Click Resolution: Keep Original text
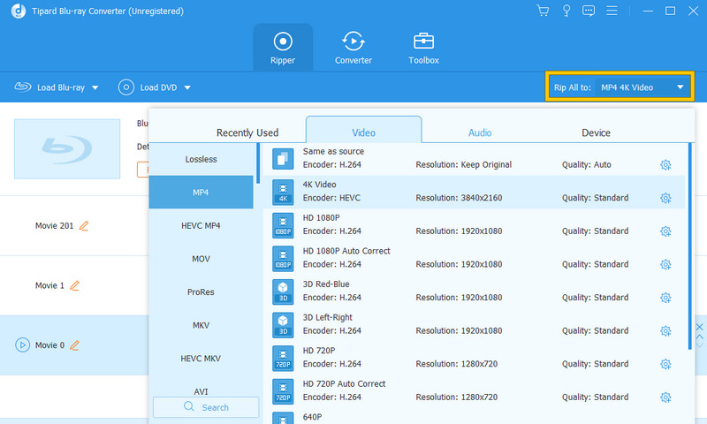Viewport: 707px width, 424px height. 463,165
